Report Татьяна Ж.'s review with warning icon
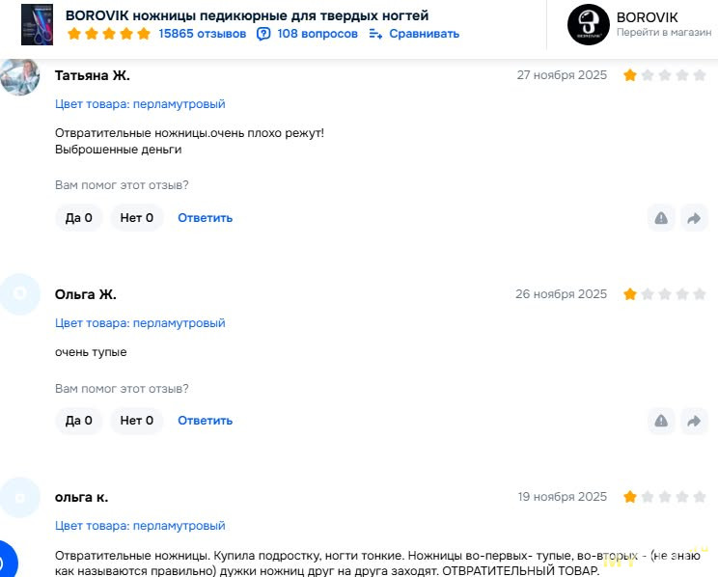 pyautogui.click(x=661, y=218)
